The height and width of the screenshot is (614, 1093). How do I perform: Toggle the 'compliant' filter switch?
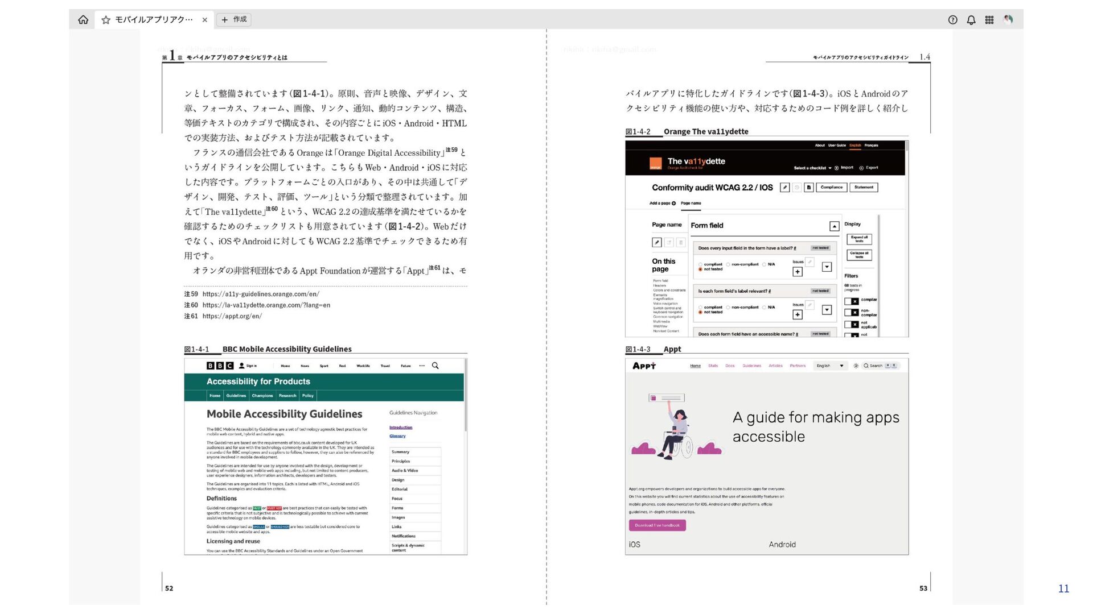851,301
